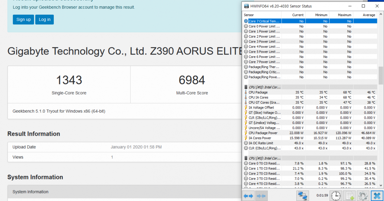Click the chip icon of the first CPU [#0] group
Screen dimensions: 384x201
(x=246, y=87)
